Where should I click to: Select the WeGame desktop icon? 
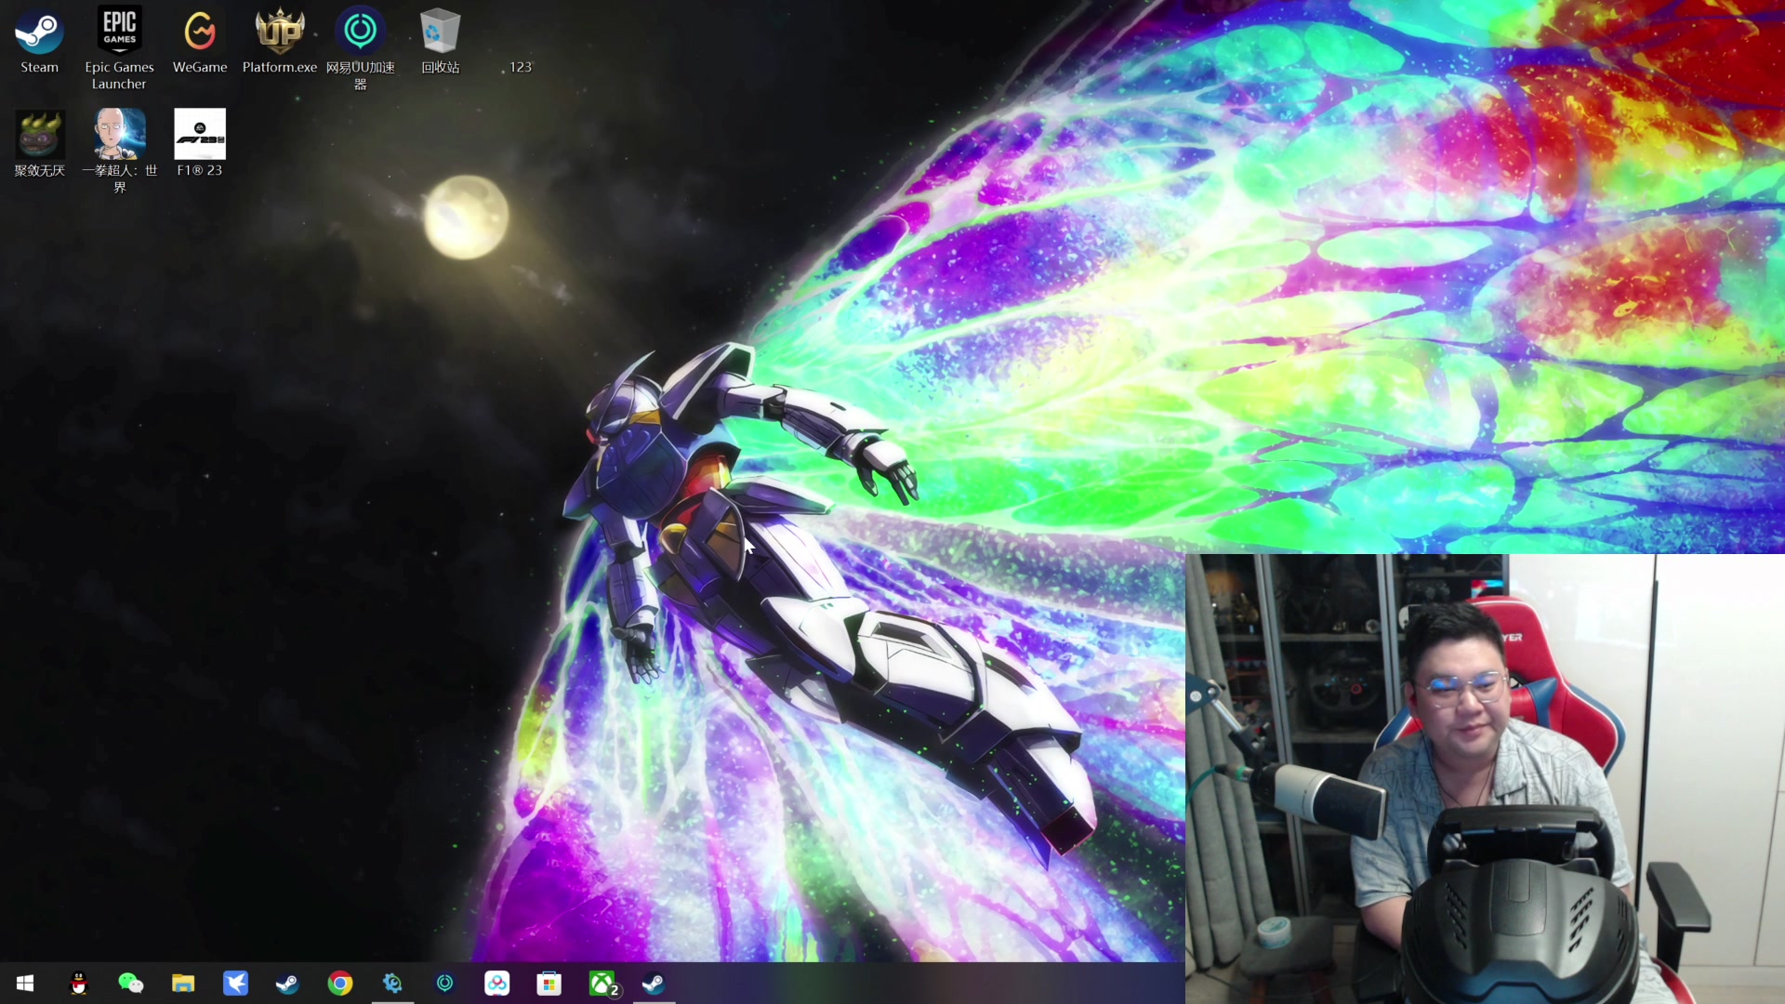pos(200,41)
